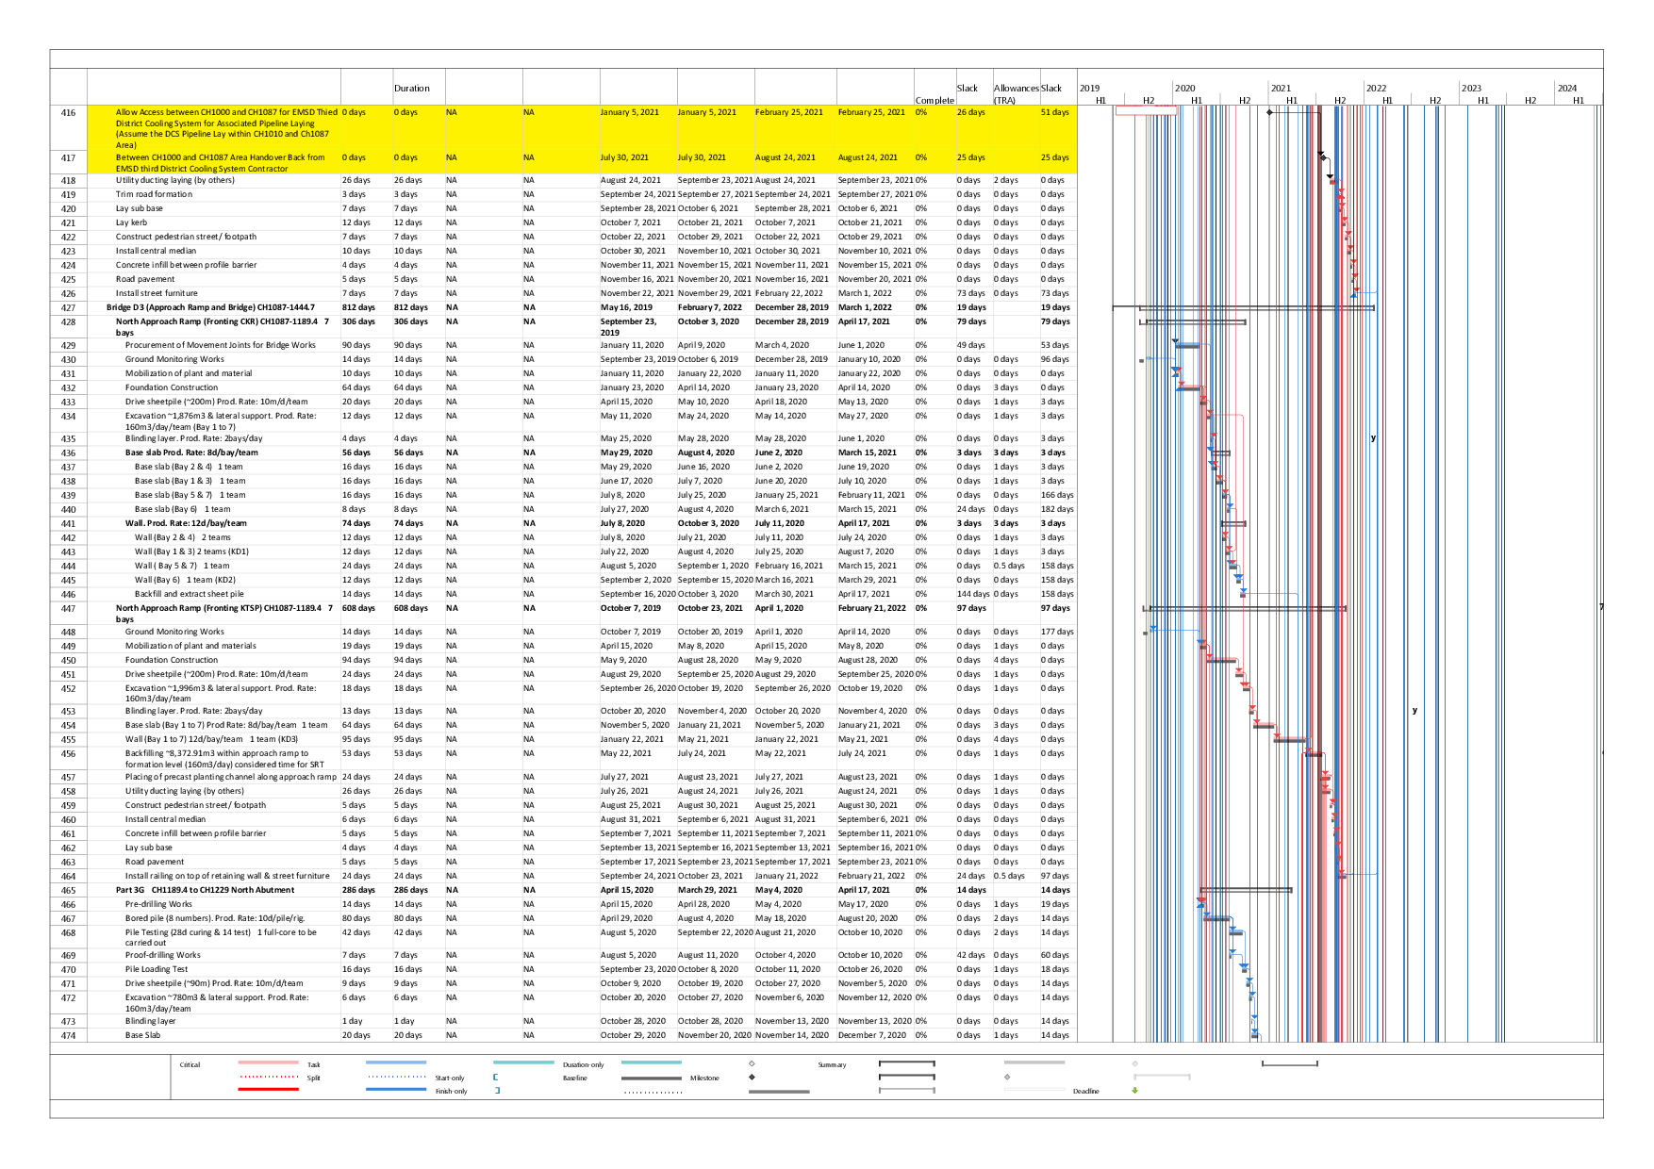Click the Finish-only bracket symbol in the legend

click(497, 1091)
